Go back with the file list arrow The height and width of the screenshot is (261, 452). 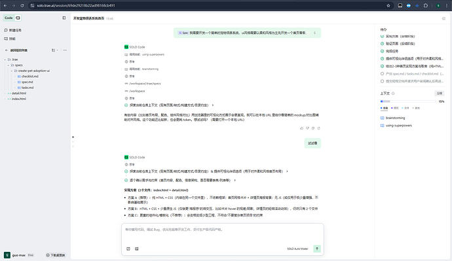[x=7, y=50]
